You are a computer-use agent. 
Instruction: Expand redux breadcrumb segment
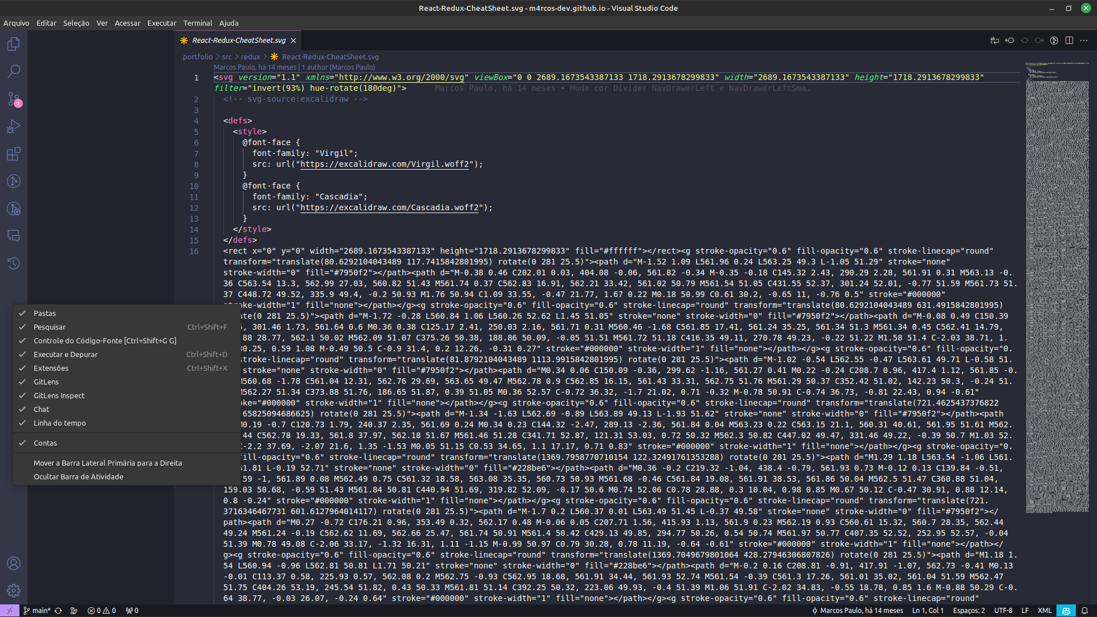coord(250,57)
